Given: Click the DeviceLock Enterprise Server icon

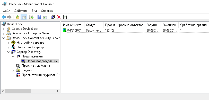Looking at the screenshot, I should coord(8,33).
